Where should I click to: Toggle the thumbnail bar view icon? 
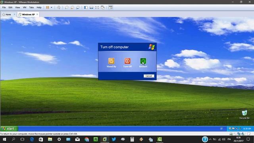coord(91,8)
